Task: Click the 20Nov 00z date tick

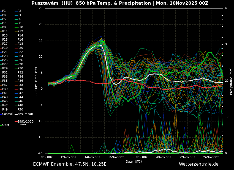Action: [x=164, y=157]
